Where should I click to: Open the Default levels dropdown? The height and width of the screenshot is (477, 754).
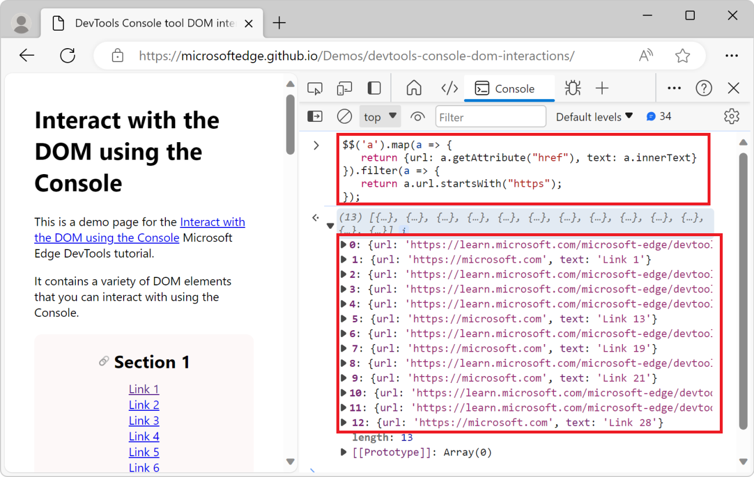pos(594,116)
